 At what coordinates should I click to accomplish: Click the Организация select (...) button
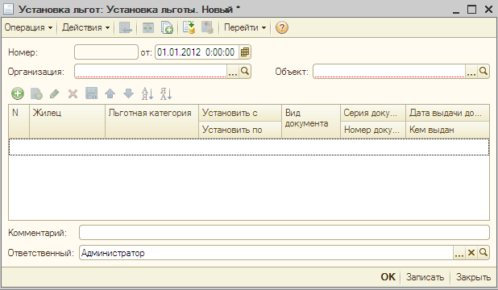tap(233, 72)
